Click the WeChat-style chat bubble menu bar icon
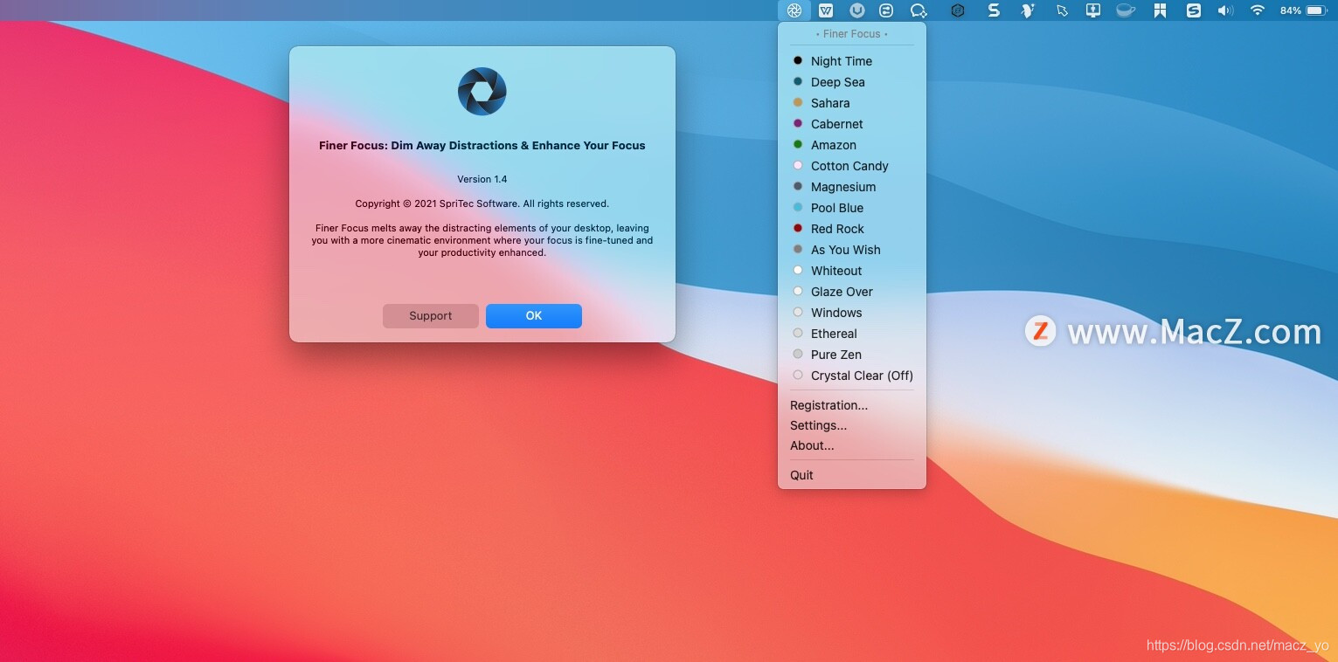 pyautogui.click(x=919, y=10)
